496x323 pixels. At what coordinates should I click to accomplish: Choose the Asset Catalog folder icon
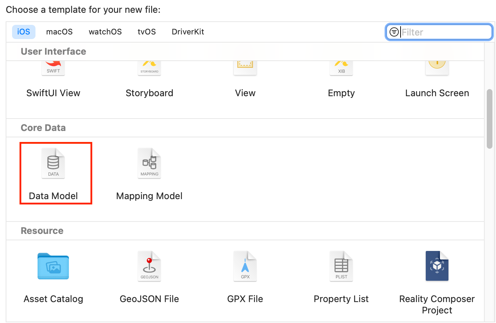(x=53, y=266)
